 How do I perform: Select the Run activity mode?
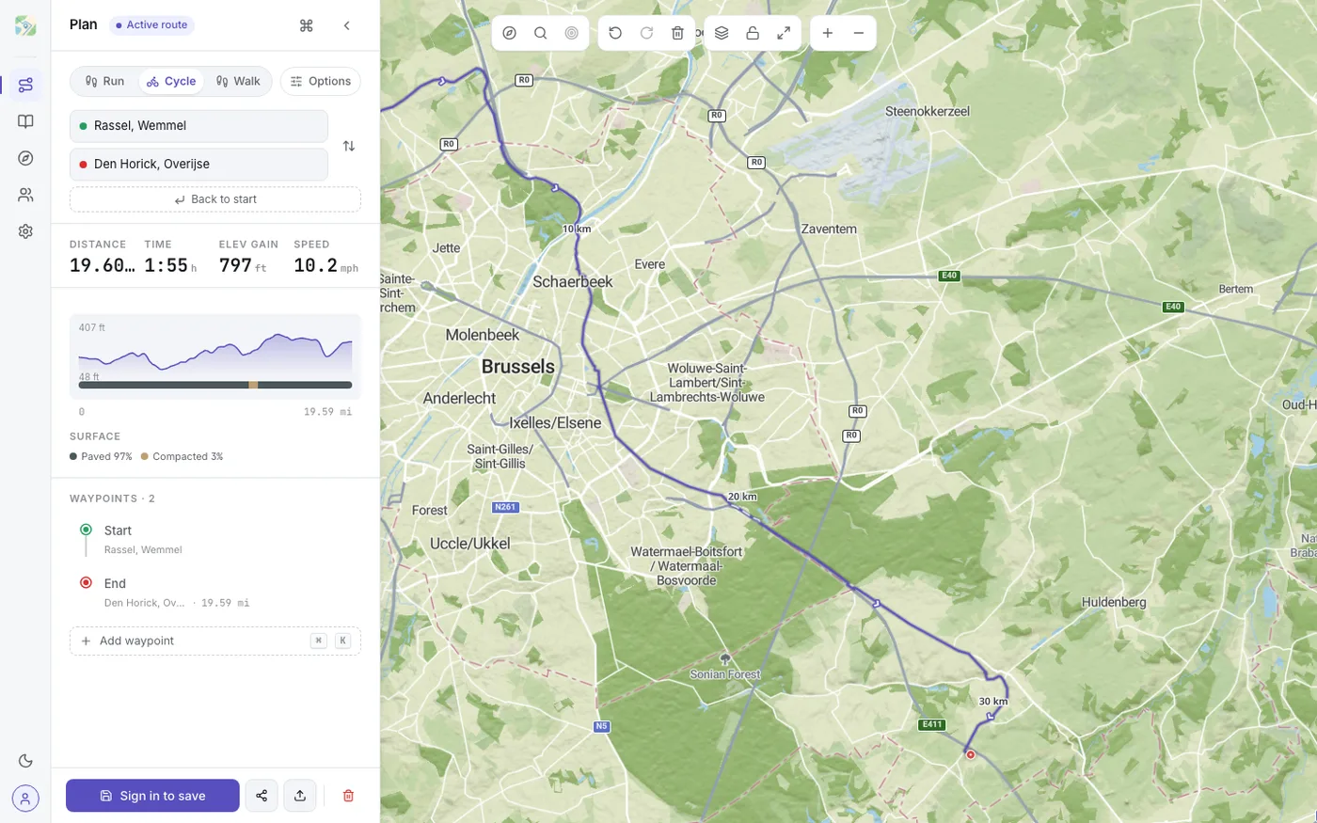[105, 81]
